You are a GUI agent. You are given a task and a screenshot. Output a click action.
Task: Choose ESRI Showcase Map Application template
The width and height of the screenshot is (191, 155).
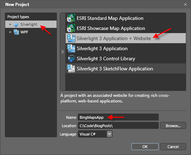pyautogui.click(x=126, y=28)
